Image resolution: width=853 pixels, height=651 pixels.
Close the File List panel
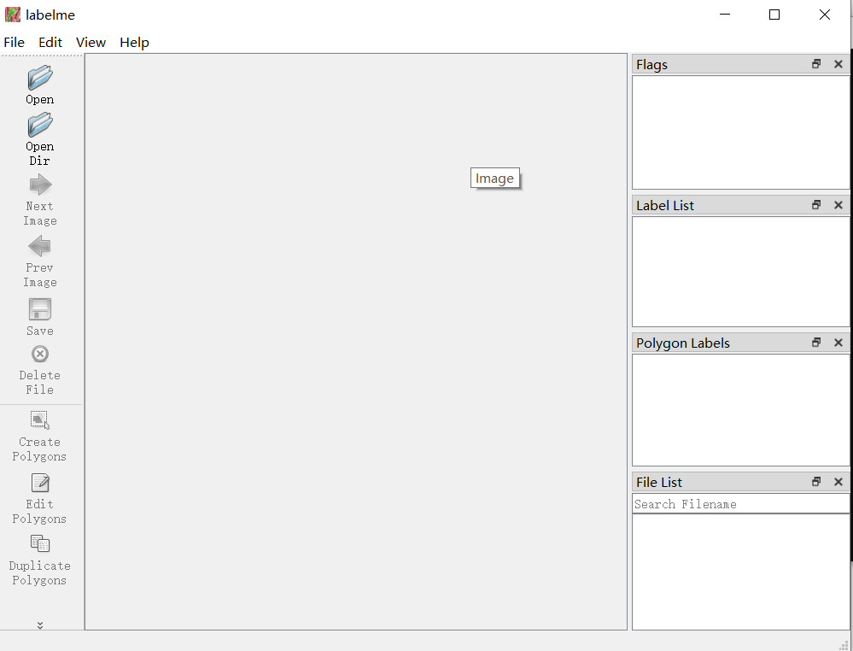[838, 482]
